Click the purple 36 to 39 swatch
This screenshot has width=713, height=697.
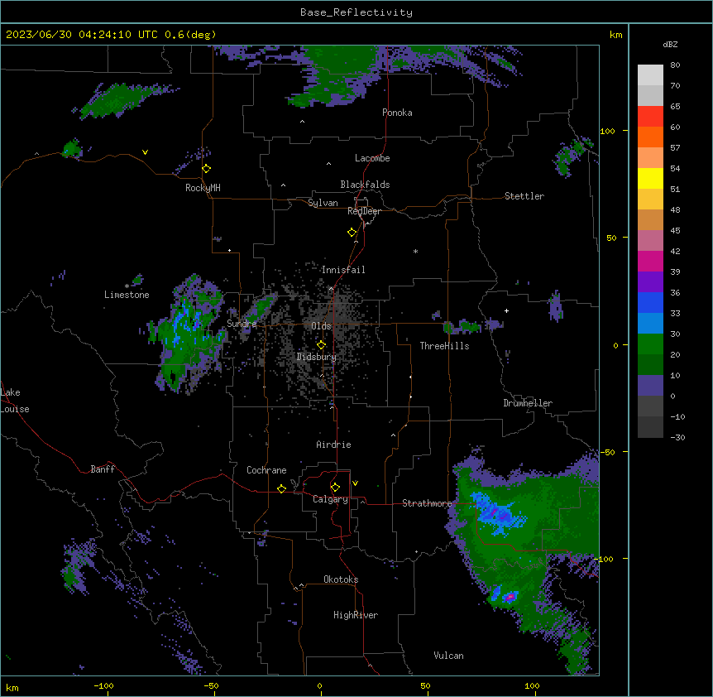[650, 282]
